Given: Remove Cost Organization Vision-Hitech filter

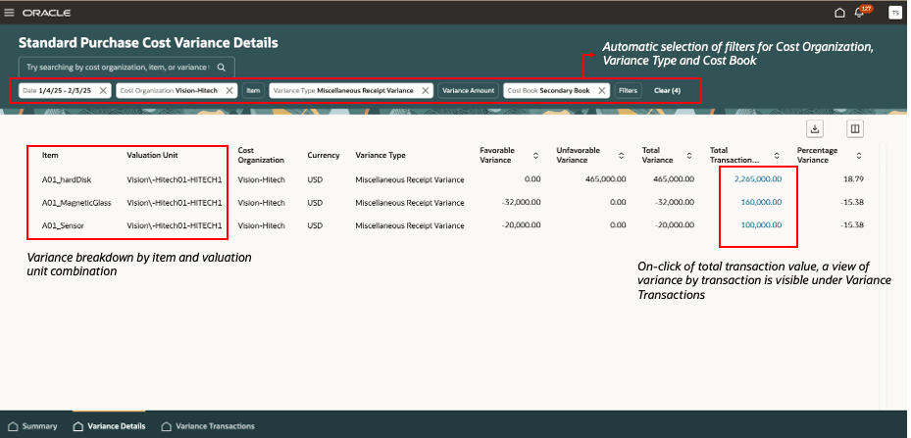Looking at the screenshot, I should pos(229,90).
